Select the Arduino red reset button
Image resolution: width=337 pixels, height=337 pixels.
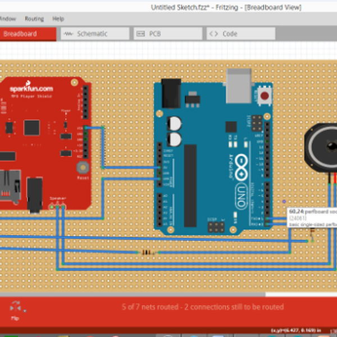coord(265,96)
